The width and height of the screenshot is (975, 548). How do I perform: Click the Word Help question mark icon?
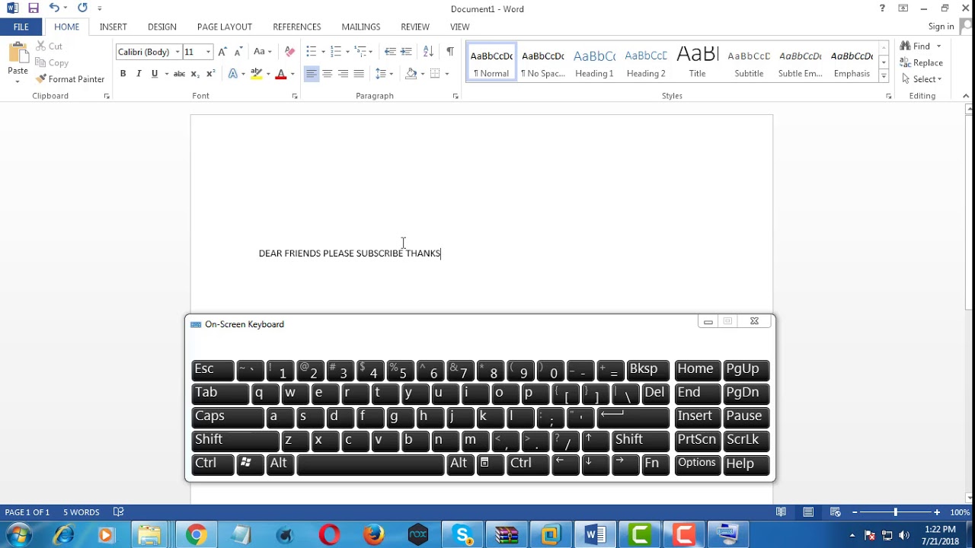882,8
